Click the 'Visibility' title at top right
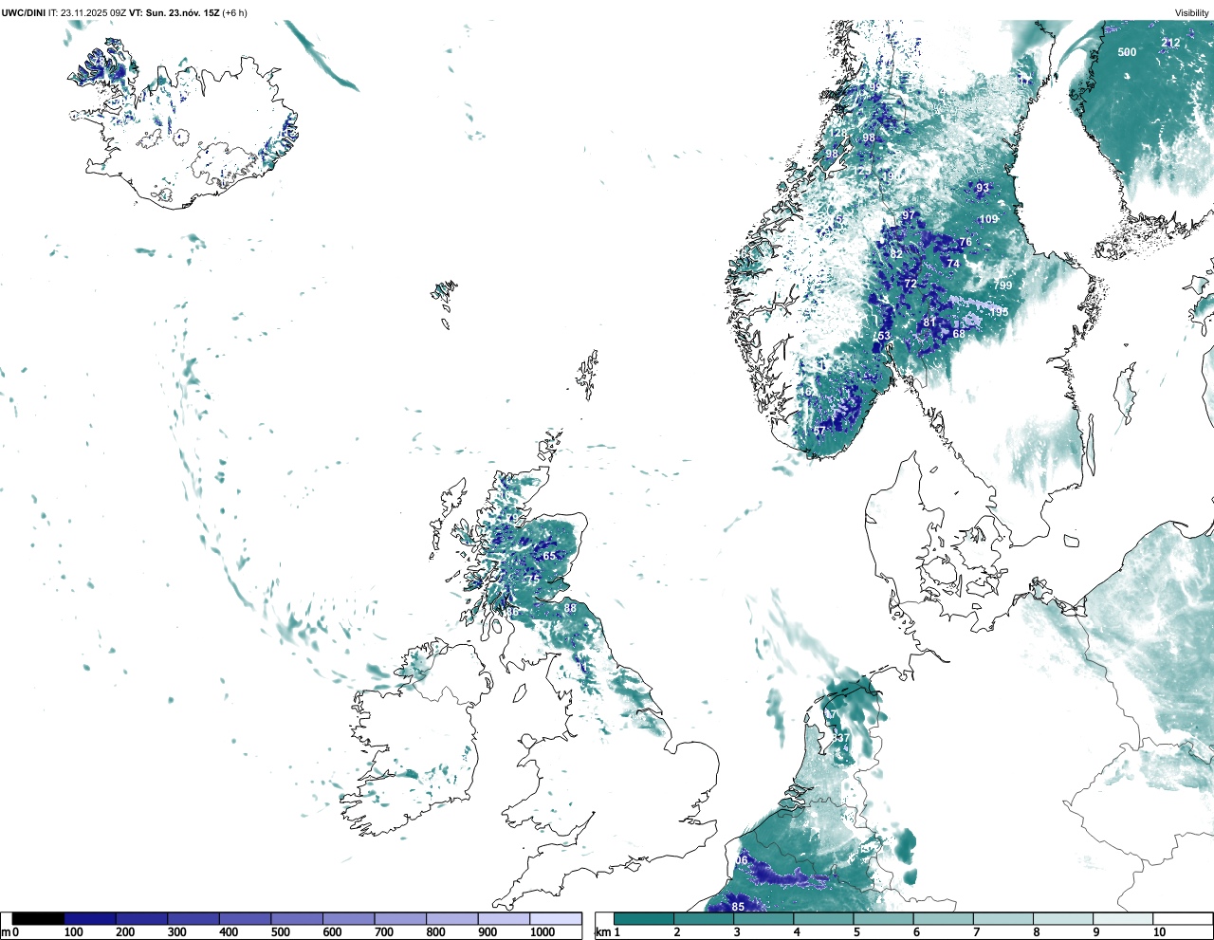This screenshot has width=1214, height=940. click(1192, 12)
